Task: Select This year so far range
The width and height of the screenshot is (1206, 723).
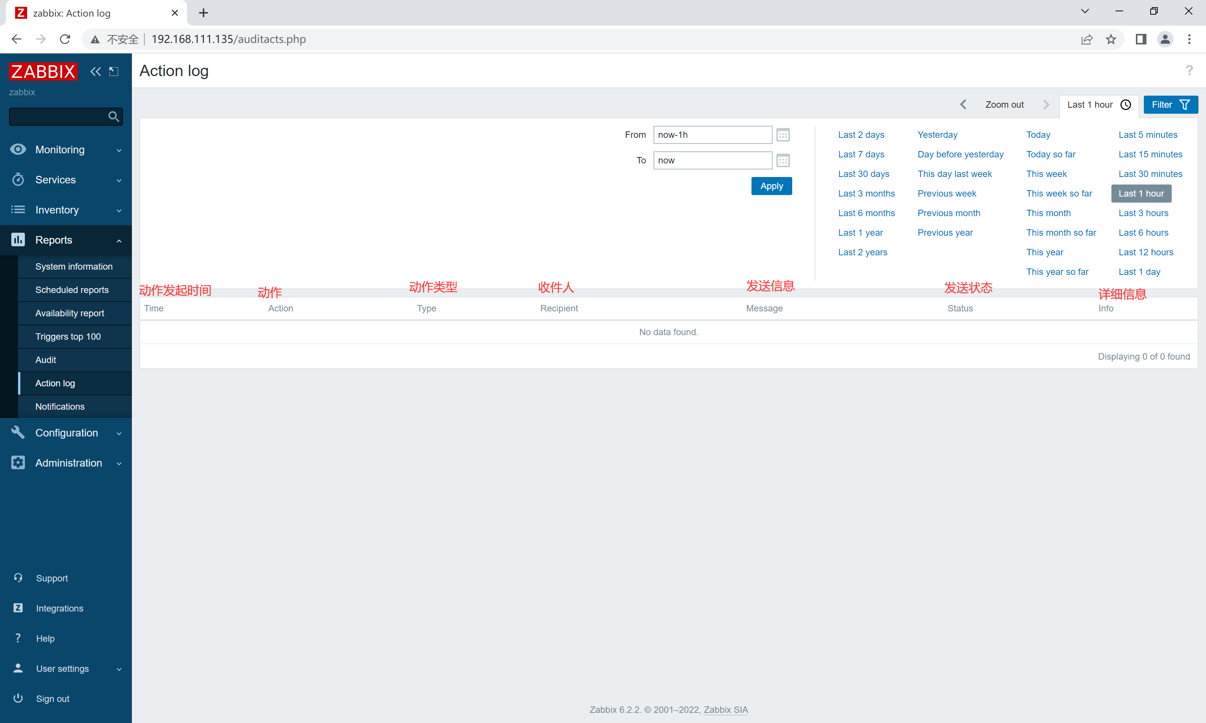Action: (x=1057, y=272)
